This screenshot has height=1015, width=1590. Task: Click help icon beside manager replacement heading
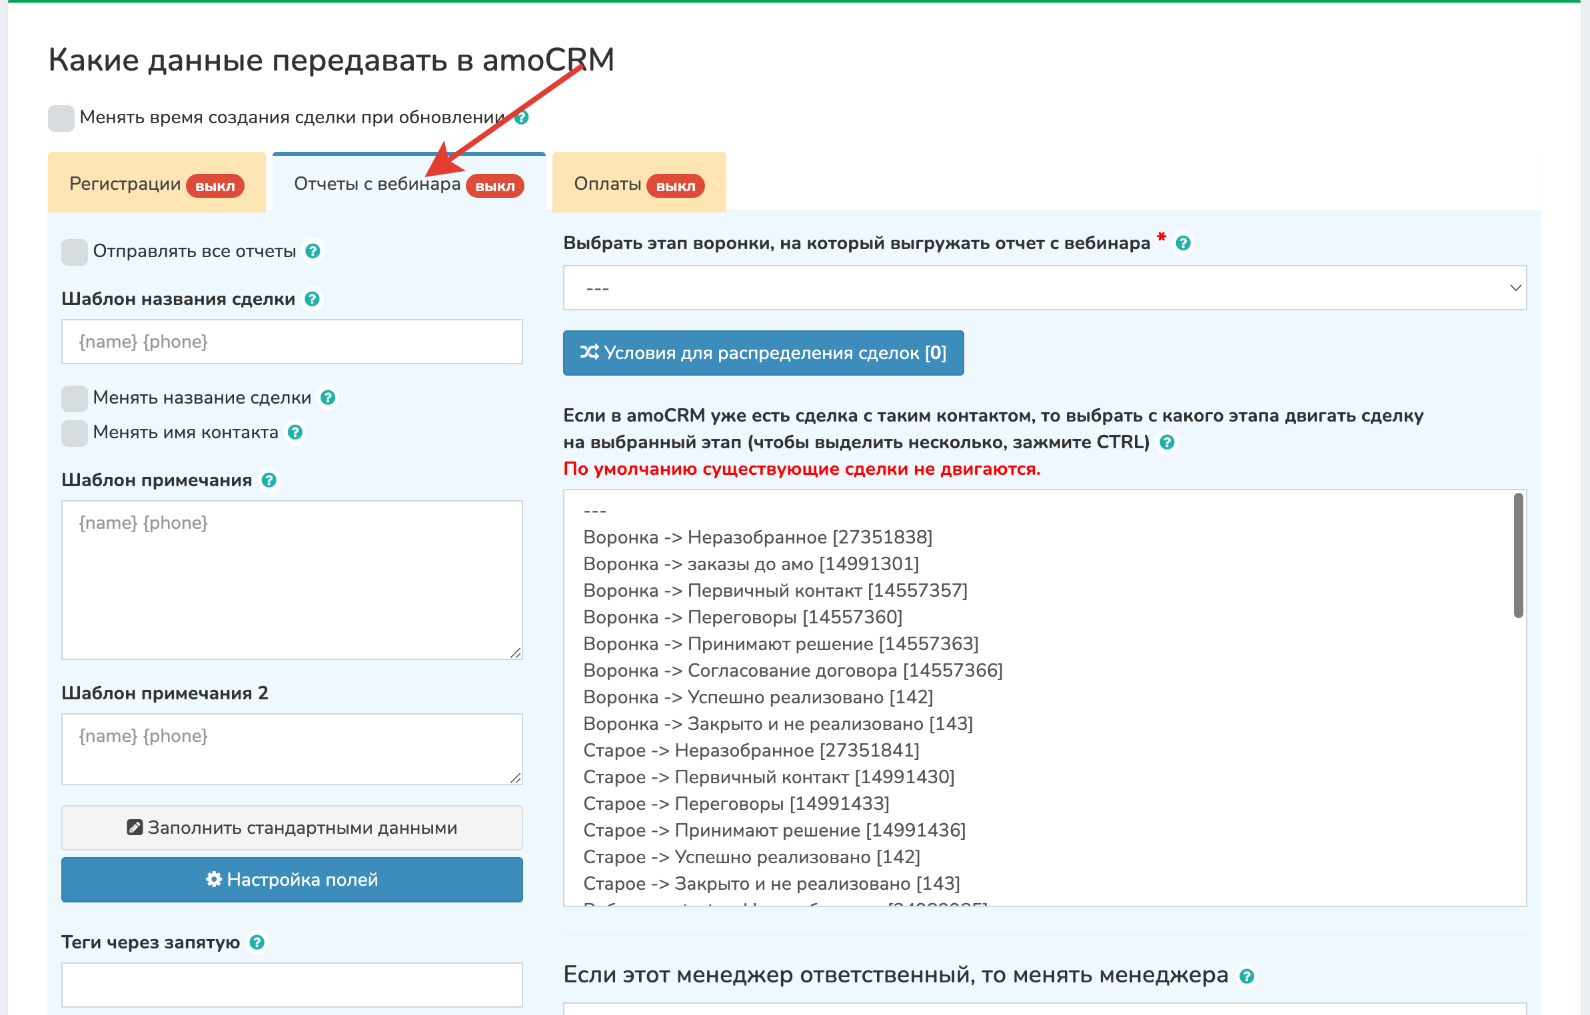click(x=1247, y=976)
